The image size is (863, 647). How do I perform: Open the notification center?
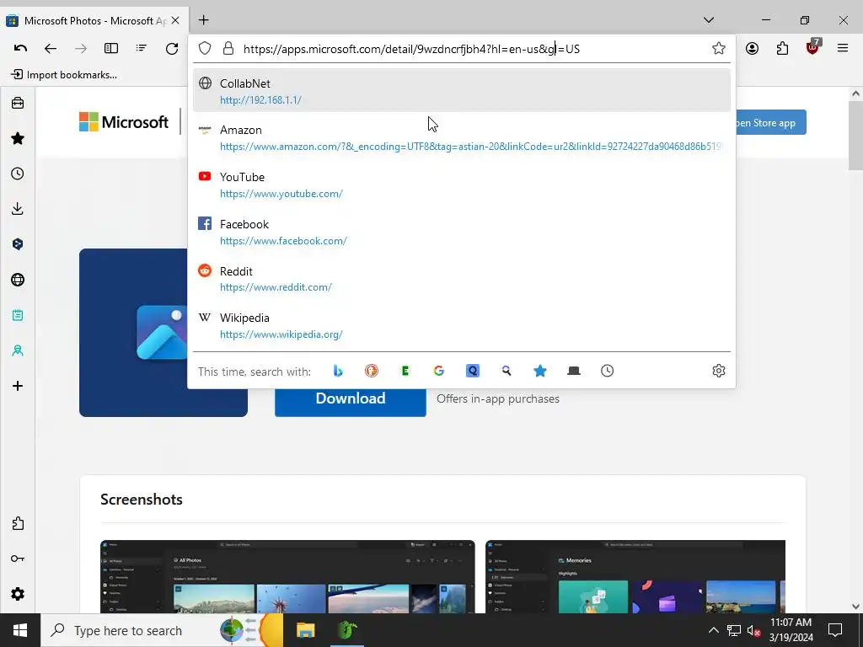click(835, 630)
